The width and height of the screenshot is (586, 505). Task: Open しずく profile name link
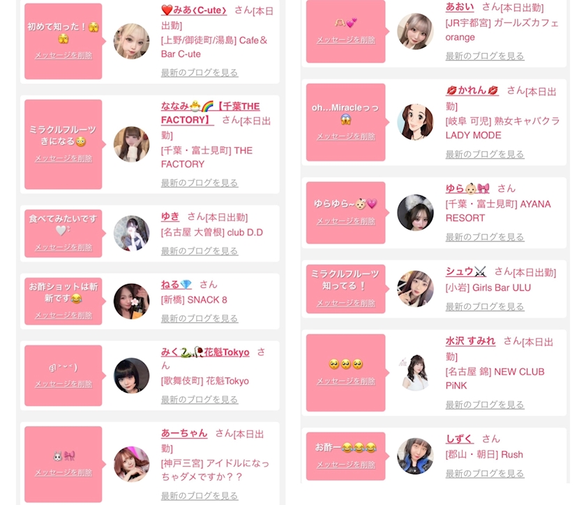coord(459,439)
